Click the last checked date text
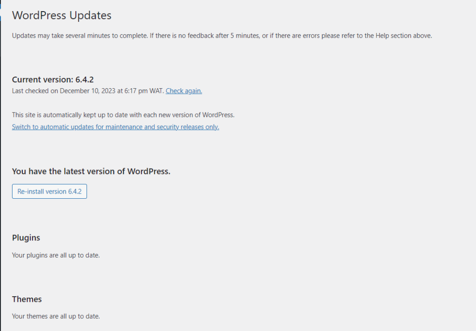The width and height of the screenshot is (476, 331). (87, 91)
